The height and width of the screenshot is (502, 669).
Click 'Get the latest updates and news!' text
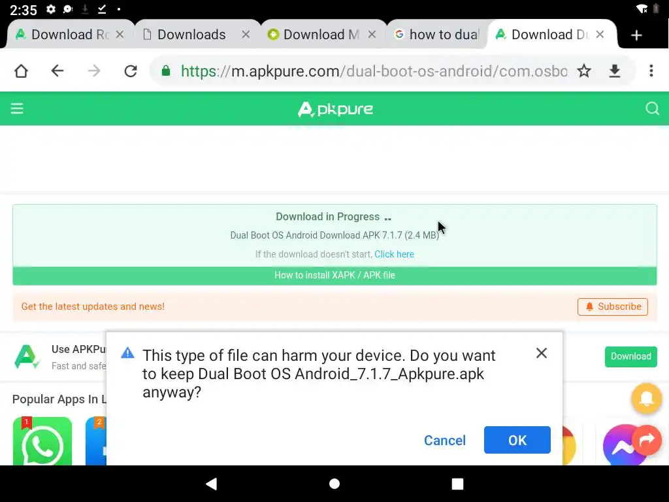click(93, 307)
